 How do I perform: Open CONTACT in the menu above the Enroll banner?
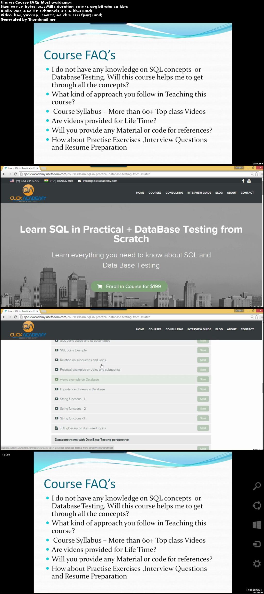click(x=247, y=193)
